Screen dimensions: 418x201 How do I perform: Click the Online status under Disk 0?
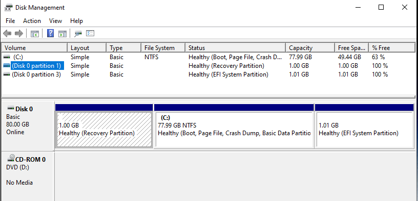15,132
